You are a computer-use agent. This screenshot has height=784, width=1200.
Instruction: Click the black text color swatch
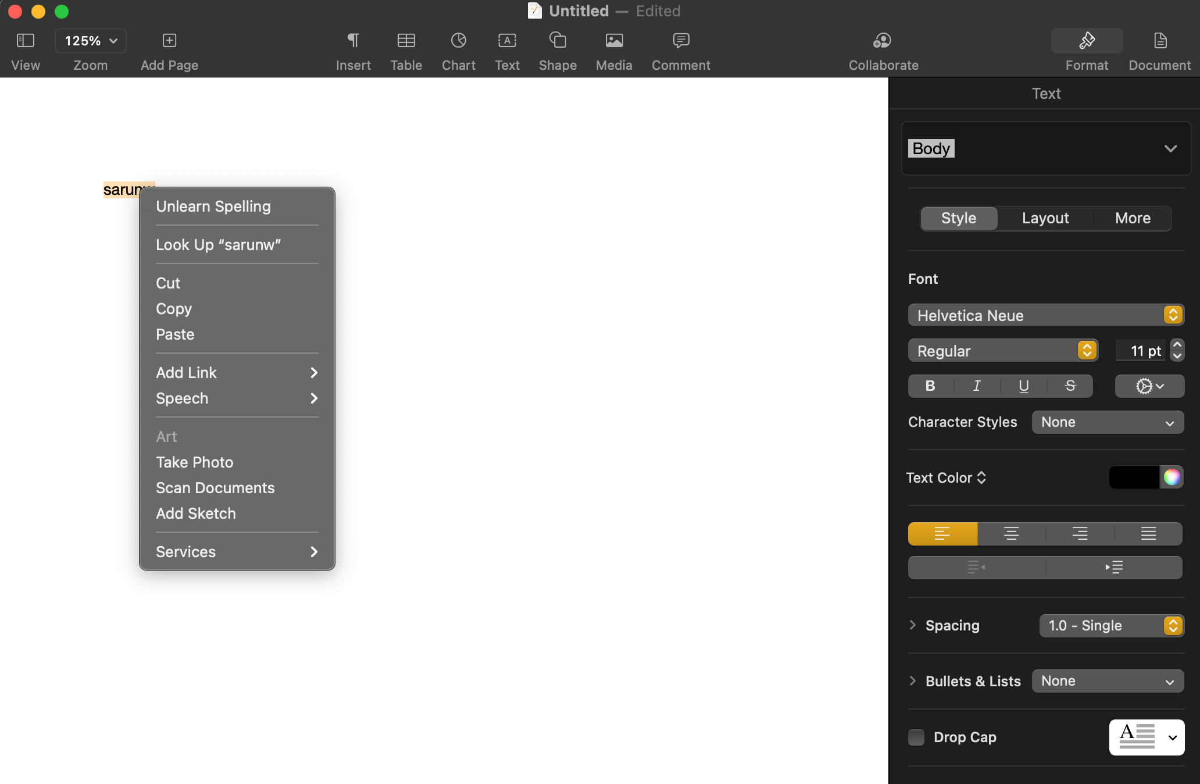click(x=1134, y=477)
